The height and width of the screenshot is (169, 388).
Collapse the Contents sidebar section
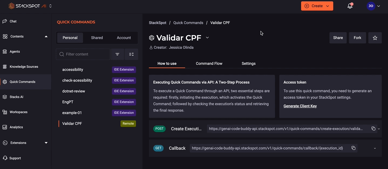(x=46, y=36)
